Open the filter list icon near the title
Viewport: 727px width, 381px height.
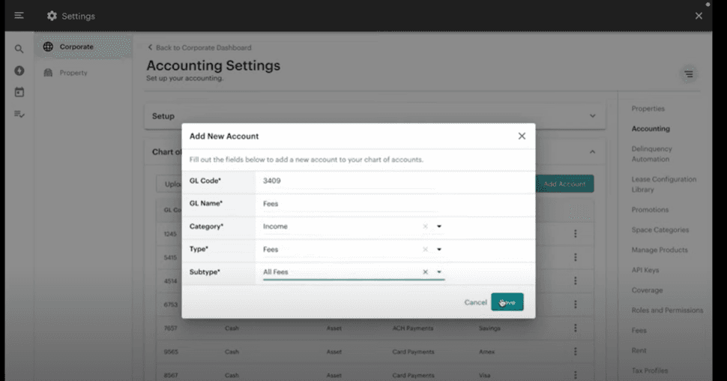point(689,73)
